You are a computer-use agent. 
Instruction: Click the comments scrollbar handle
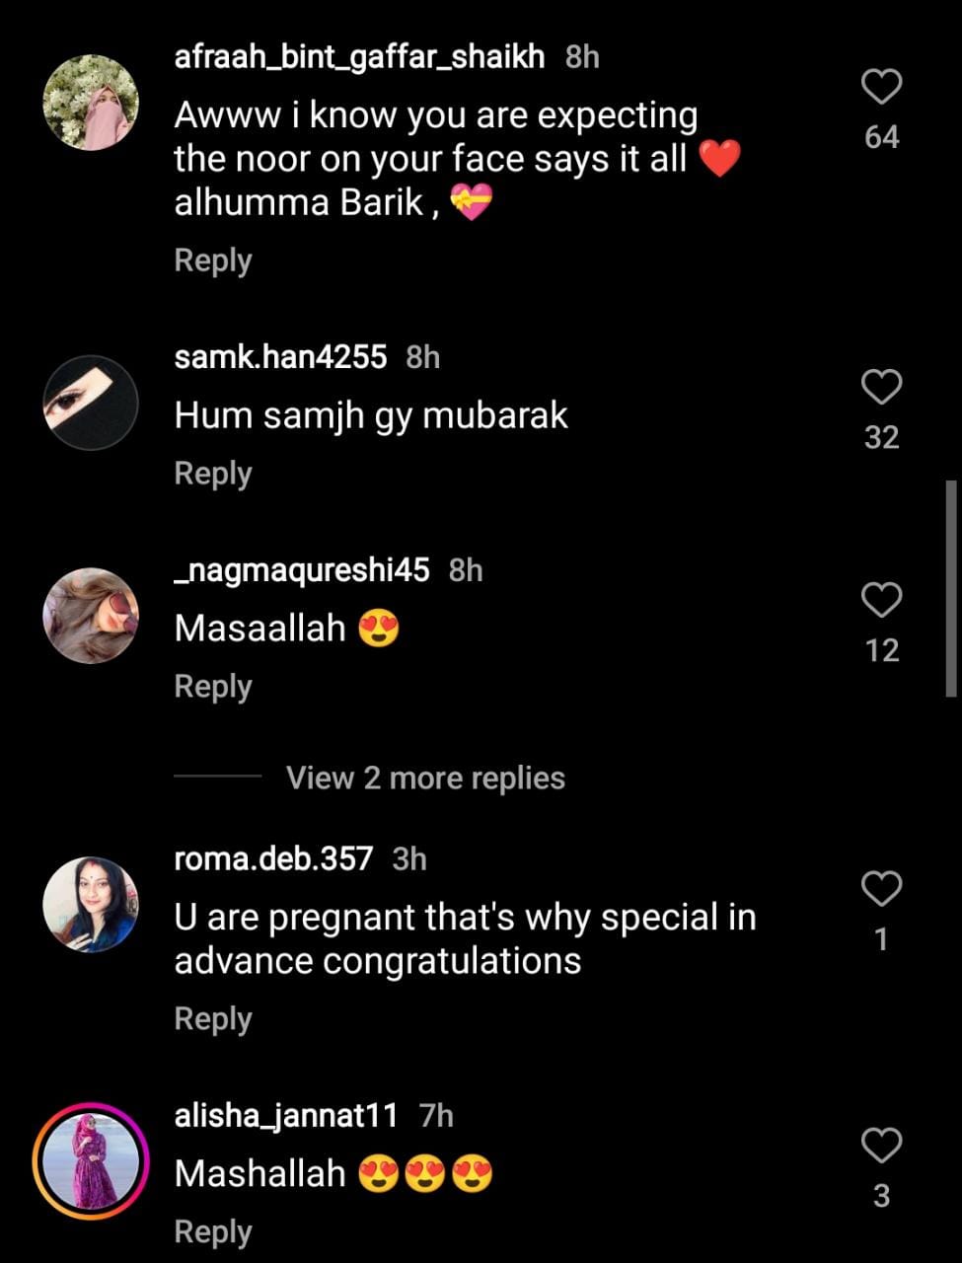[x=951, y=589]
